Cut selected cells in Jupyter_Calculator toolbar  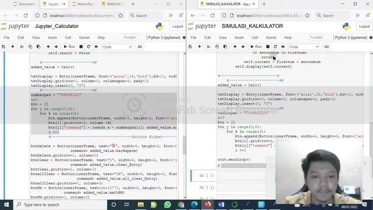click(x=22, y=47)
